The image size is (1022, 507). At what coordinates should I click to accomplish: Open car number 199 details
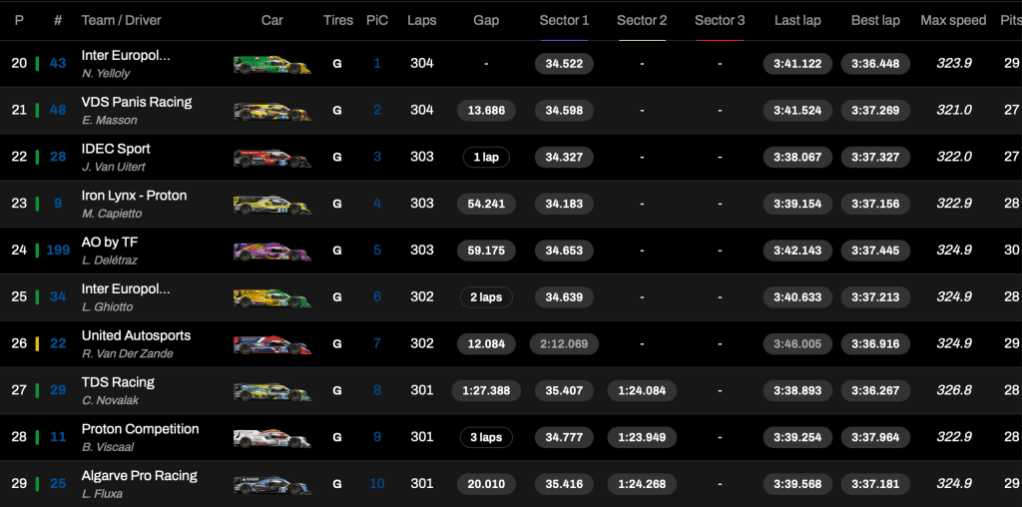tap(58, 251)
